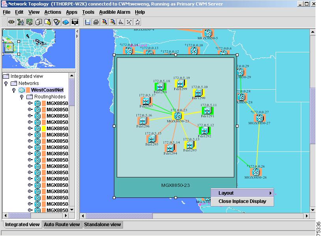
Task: Click the orange status swatch beside WestCoastNet
Action: pos(28,90)
